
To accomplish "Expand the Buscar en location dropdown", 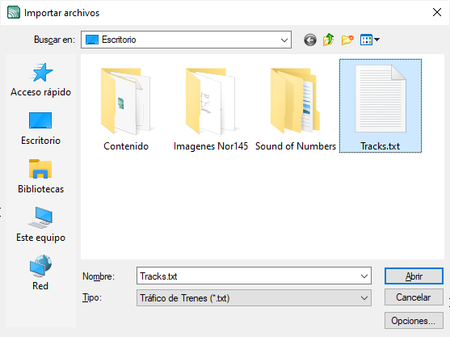I will (x=284, y=40).
